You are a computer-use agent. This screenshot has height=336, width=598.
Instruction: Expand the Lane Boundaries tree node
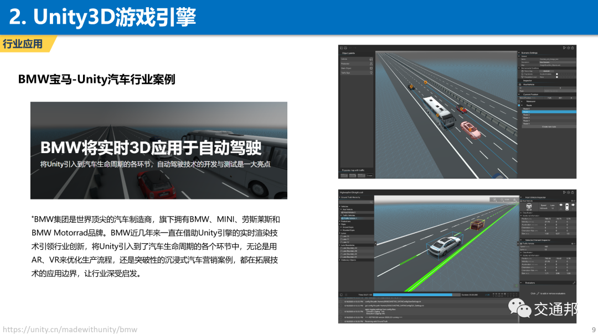[340, 245]
